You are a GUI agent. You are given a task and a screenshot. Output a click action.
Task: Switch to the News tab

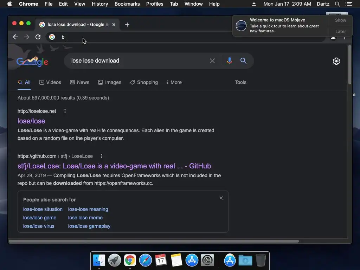pos(80,82)
